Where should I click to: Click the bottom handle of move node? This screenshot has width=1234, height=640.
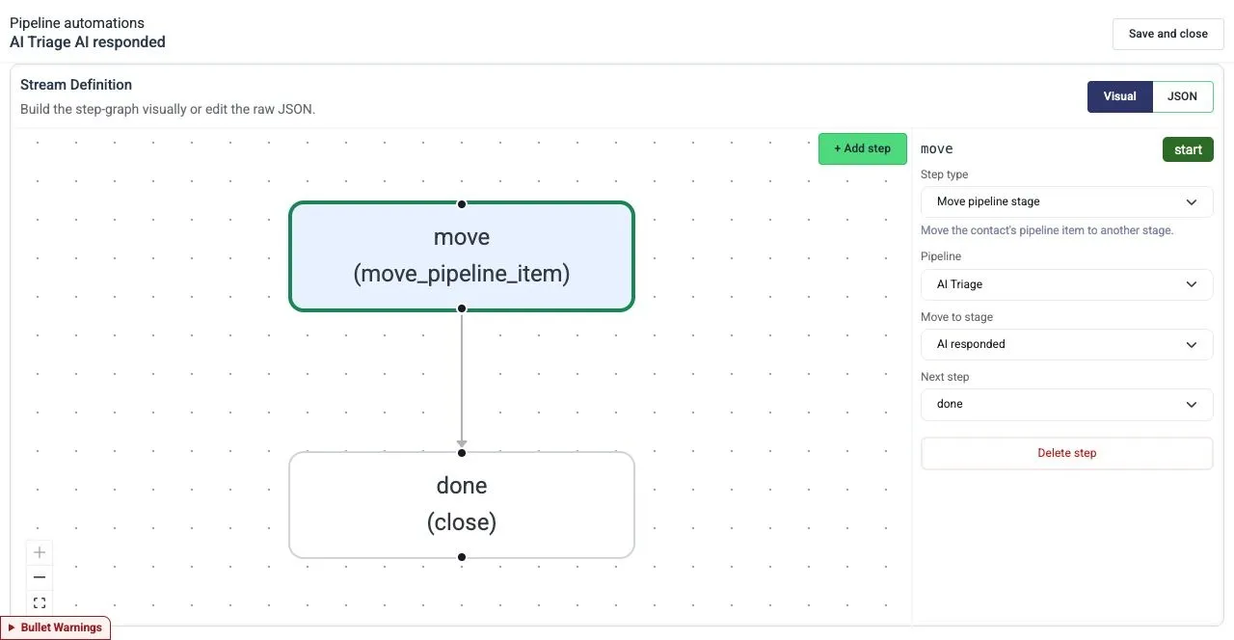coord(462,308)
